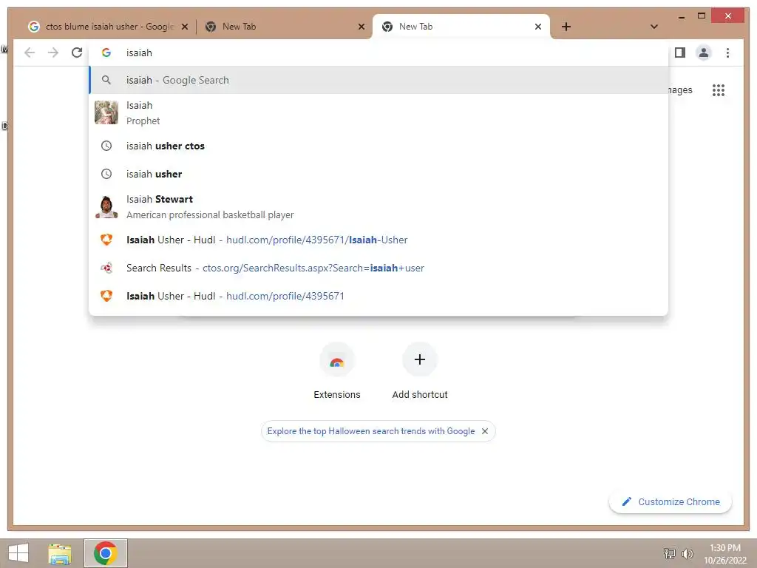This screenshot has height=568, width=757.
Task: Click the Hudl icon for Isaiah-Usher URL
Action: 106,240
